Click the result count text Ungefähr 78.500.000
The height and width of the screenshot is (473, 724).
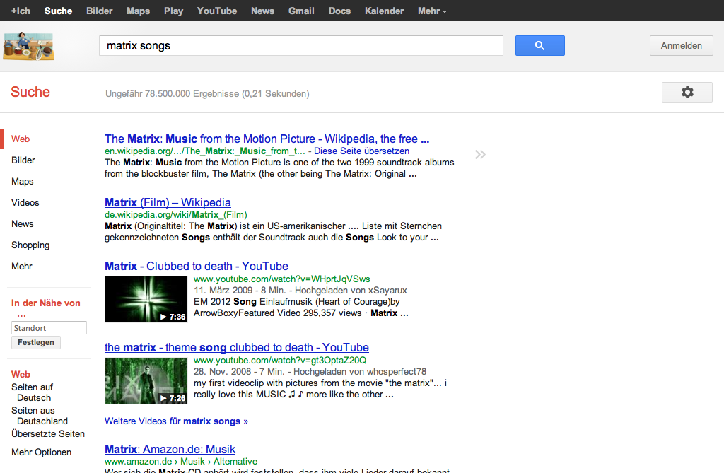tap(207, 94)
